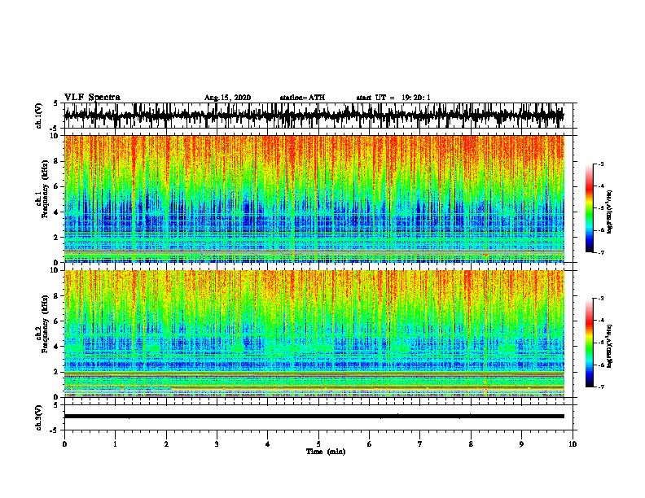Viewport: 645px width, 498px height.
Task: Click the time axis tick label "1"
Action: [115, 444]
